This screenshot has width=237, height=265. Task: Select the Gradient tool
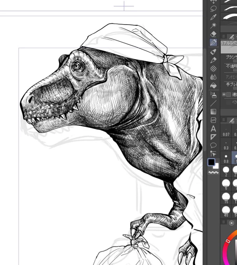(213, 112)
